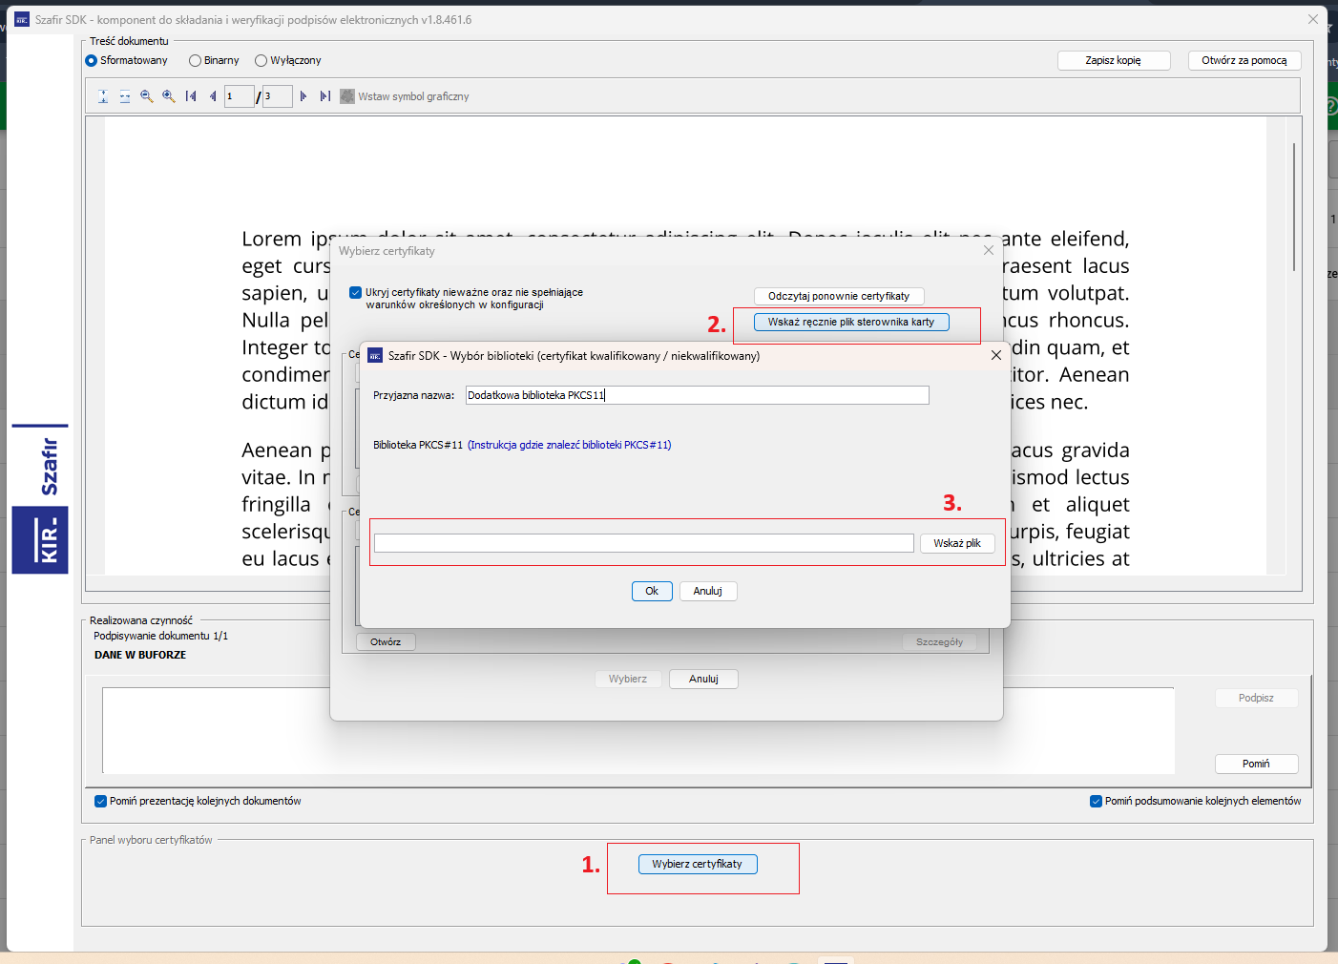This screenshot has width=1338, height=964.
Task: Toggle Ukryj certyfikaty nieważne checkbox
Action: (x=355, y=293)
